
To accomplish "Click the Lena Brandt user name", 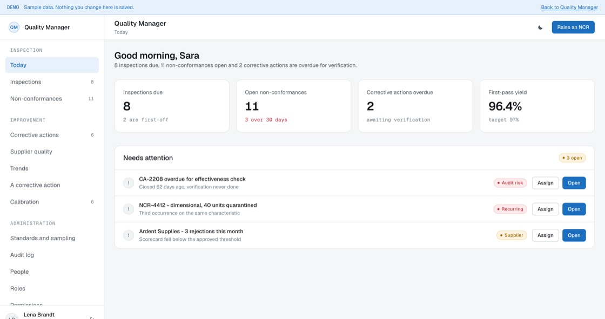I will [x=39, y=315].
